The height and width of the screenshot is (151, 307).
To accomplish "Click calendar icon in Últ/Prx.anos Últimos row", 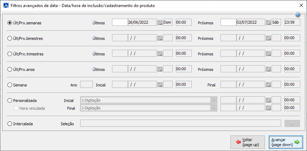I will tap(160, 69).
